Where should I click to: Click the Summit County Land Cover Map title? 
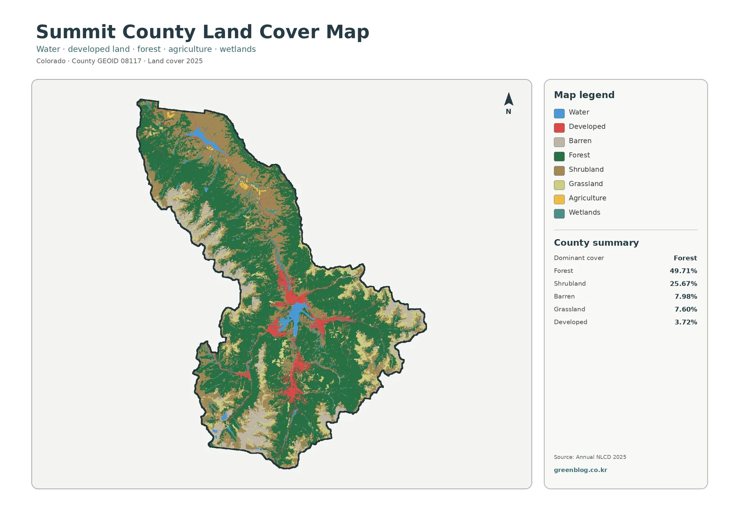[203, 32]
